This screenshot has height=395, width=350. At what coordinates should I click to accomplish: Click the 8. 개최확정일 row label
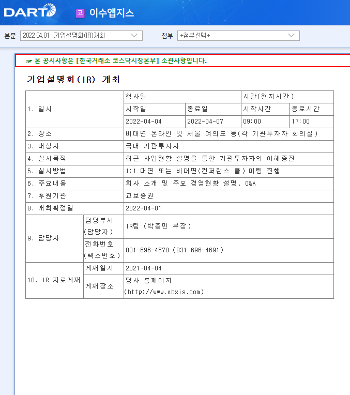[x=74, y=208]
